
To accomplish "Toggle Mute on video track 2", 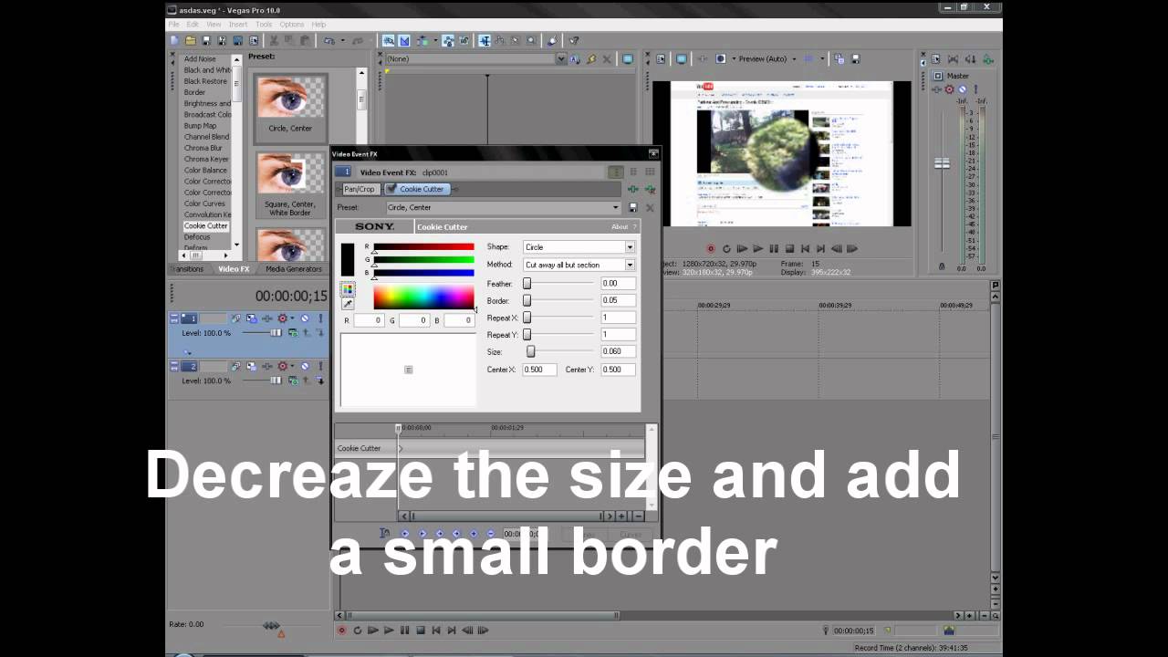I will click(x=305, y=367).
